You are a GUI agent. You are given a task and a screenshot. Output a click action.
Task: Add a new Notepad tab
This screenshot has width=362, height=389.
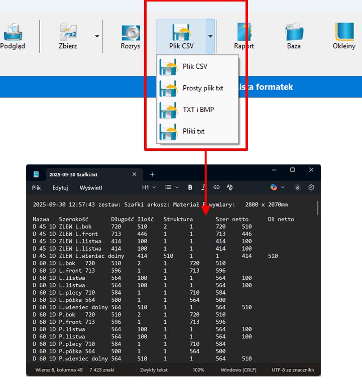(x=153, y=174)
